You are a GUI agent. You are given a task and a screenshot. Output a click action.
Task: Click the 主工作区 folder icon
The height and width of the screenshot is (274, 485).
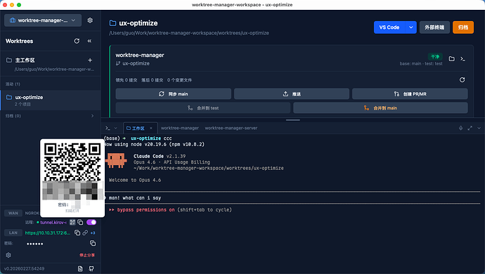[x=9, y=60]
